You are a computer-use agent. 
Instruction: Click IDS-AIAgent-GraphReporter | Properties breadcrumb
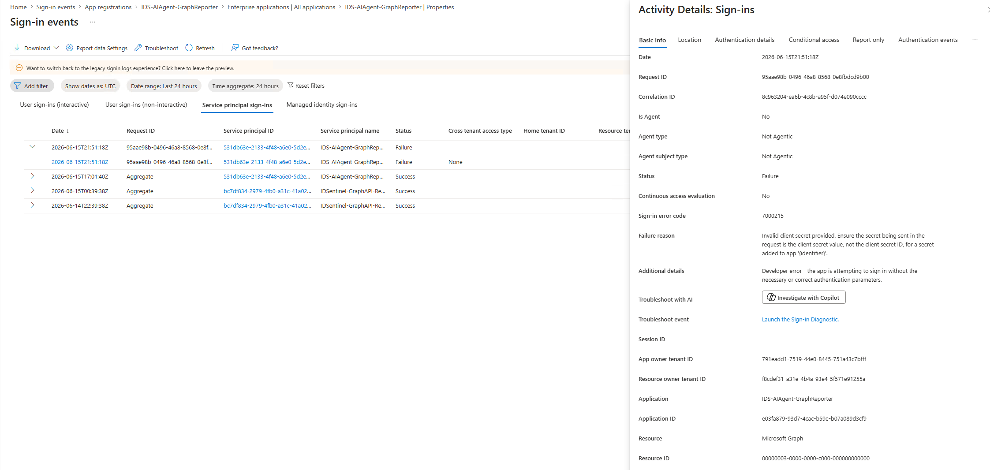[x=400, y=7]
